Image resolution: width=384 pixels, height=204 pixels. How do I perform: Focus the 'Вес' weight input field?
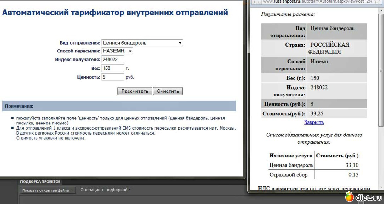point(112,68)
